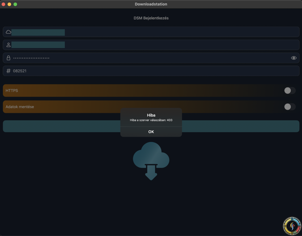Click OK in the Hiba error dialog
302x236 pixels.
click(151, 132)
